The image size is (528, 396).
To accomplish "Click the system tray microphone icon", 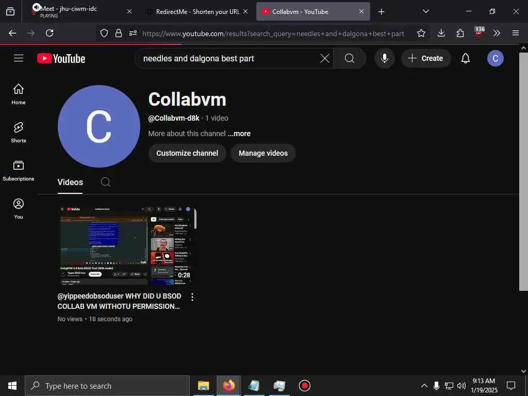I will 436,386.
